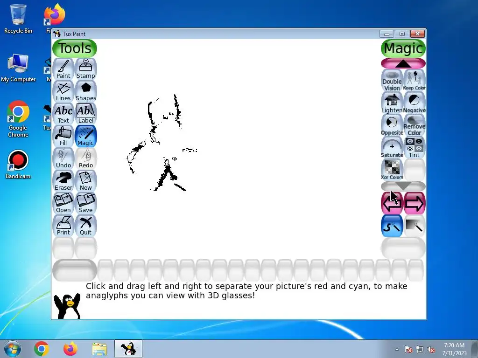Select fullscreen apply mode for magic
Viewport: 478px width, 358px height.
coord(415,226)
